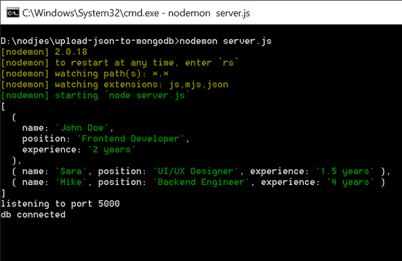Click the 'listening to port 5000' line

pyautogui.click(x=60, y=204)
